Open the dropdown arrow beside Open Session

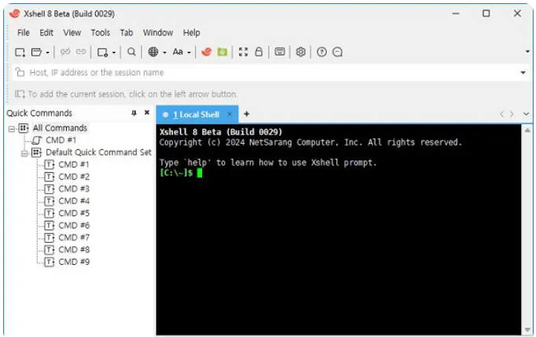pos(47,53)
